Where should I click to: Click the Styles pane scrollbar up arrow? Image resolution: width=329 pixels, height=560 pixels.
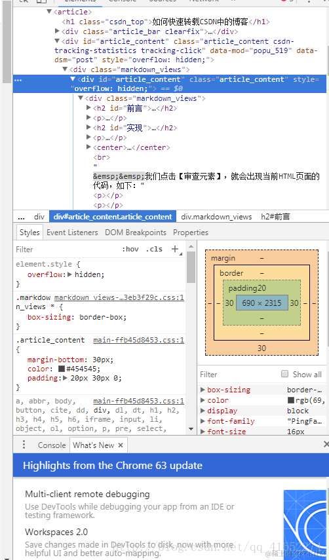point(191,246)
